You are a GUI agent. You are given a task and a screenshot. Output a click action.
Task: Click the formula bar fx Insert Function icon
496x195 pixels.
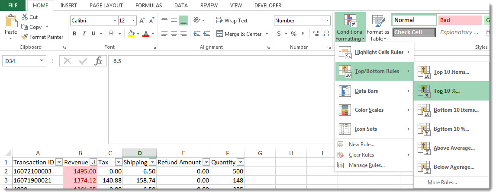pos(99,61)
